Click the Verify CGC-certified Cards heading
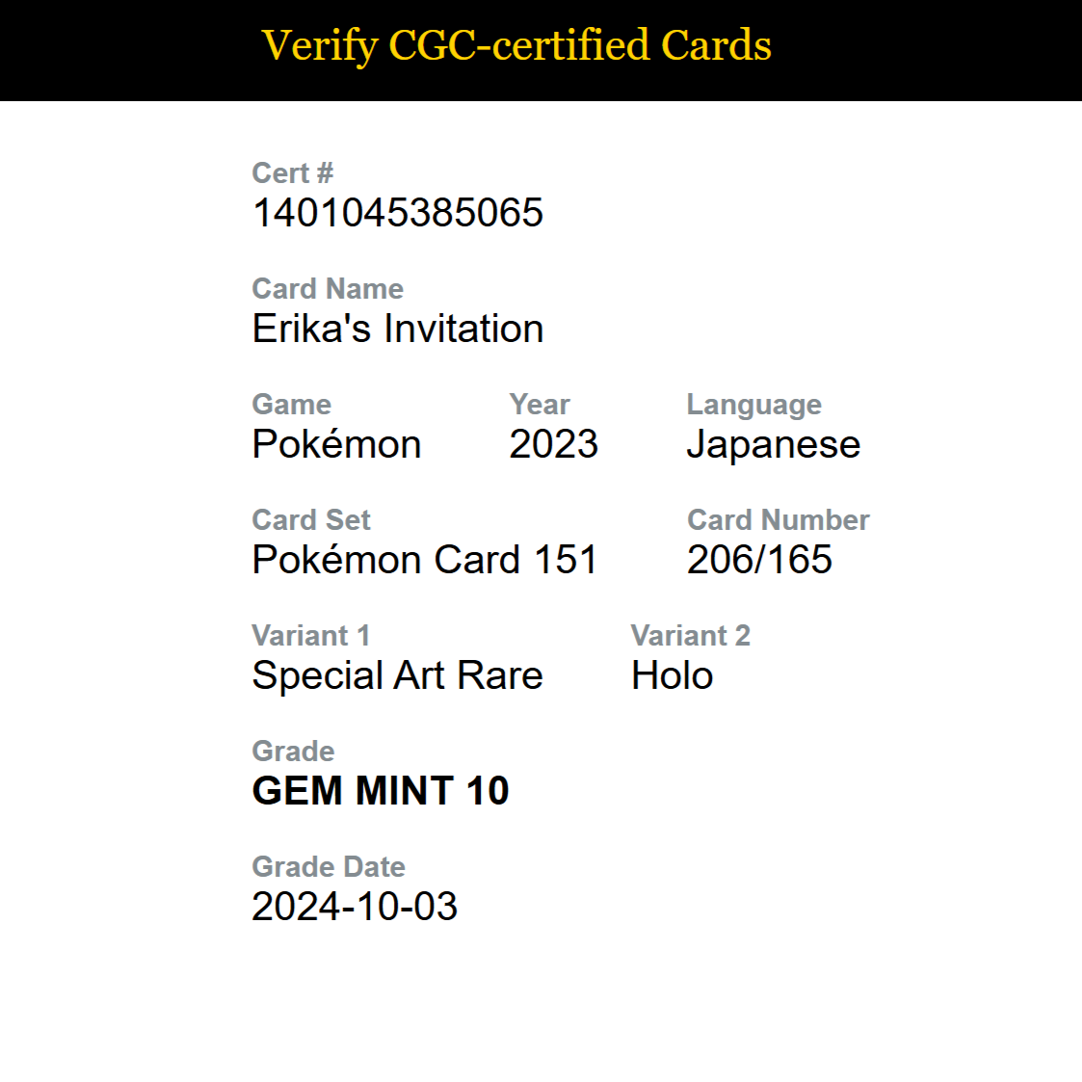Image resolution: width=1082 pixels, height=1082 pixels. (516, 46)
